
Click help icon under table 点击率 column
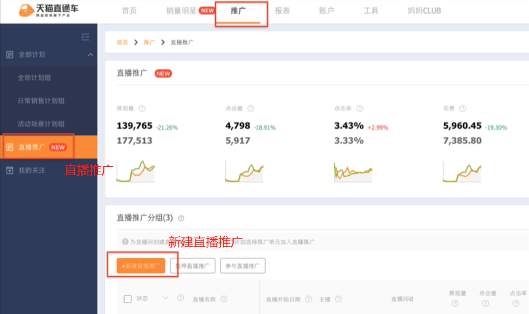coord(516,303)
